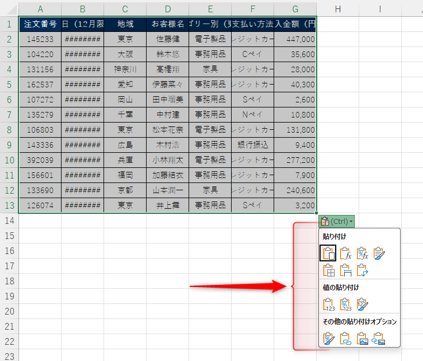Select column B header
Image resolution: width=423 pixels, height=361 pixels.
[83, 9]
